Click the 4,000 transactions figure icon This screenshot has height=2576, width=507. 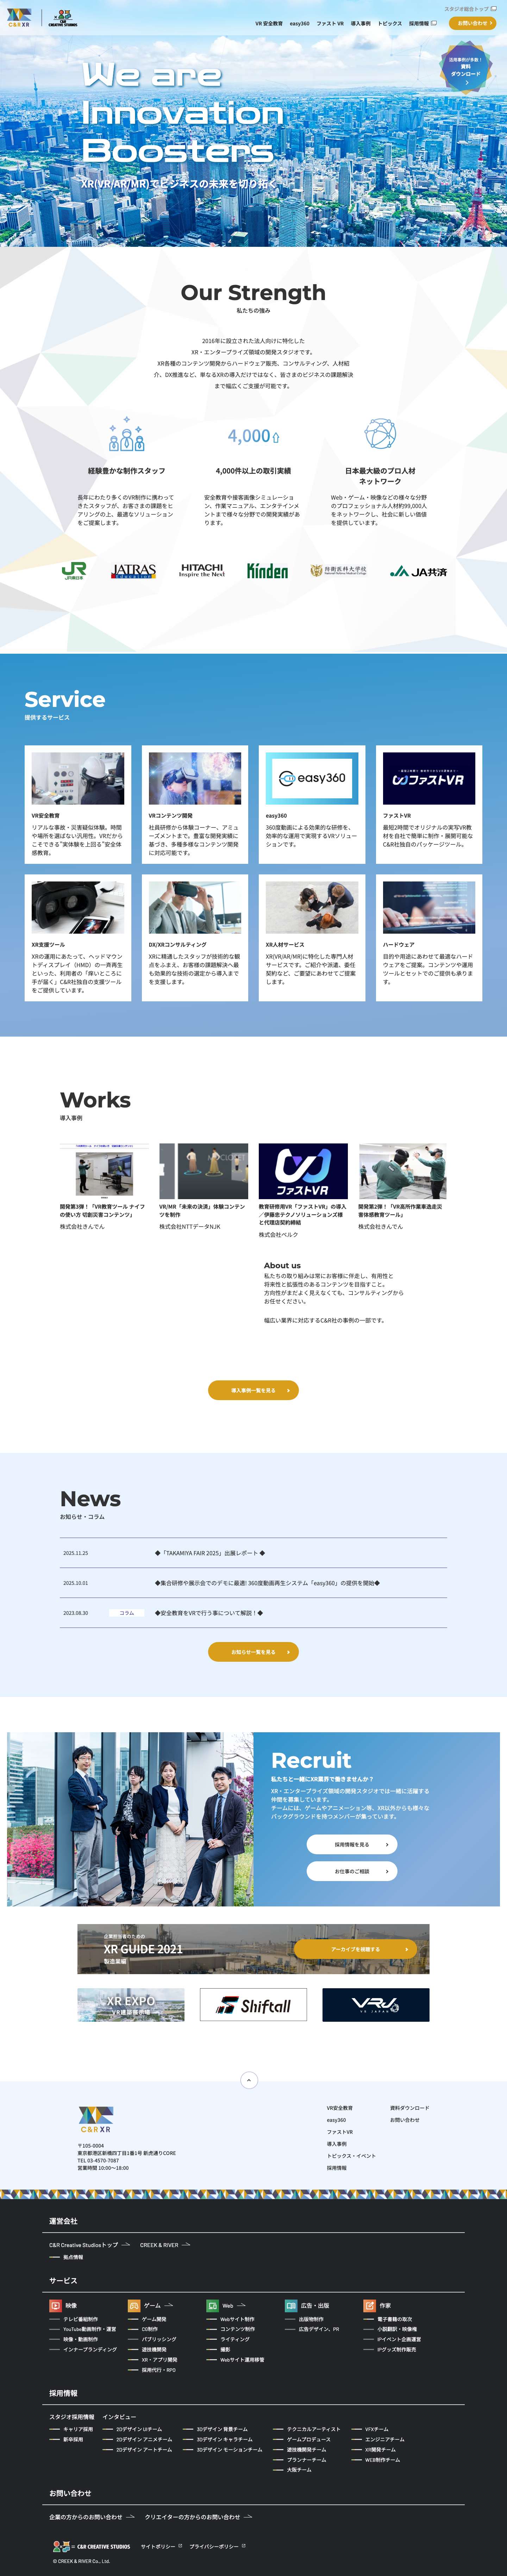pos(254,436)
